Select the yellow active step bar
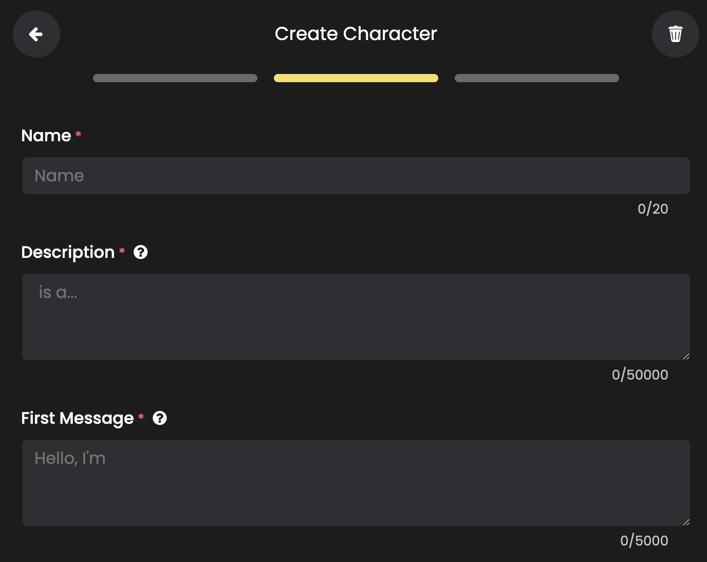707x562 pixels. 356,78
